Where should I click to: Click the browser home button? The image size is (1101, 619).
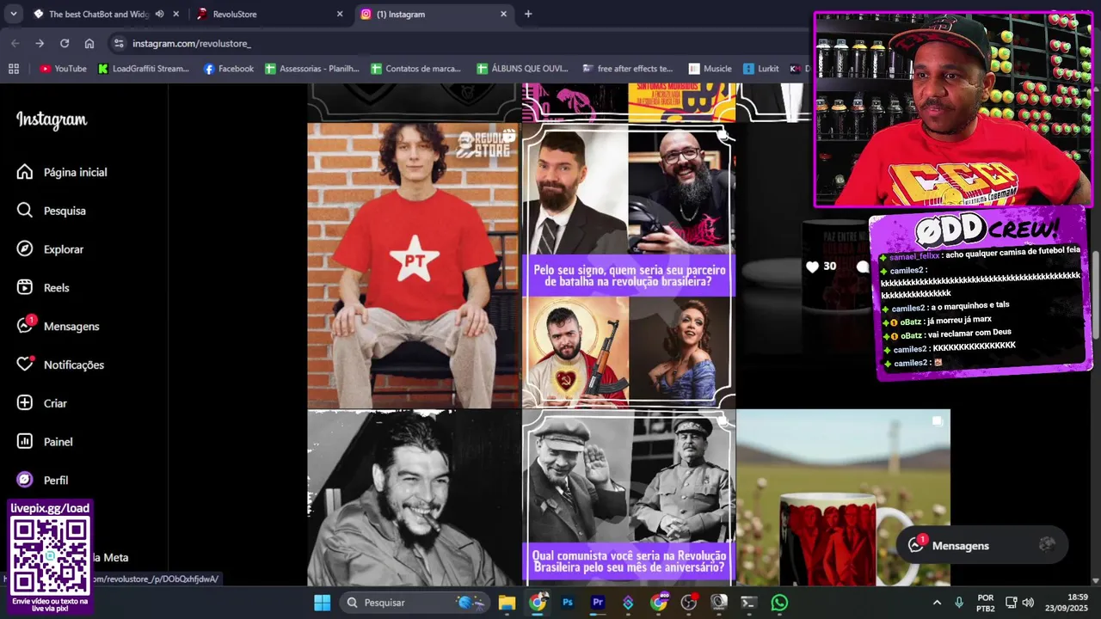pos(89,43)
